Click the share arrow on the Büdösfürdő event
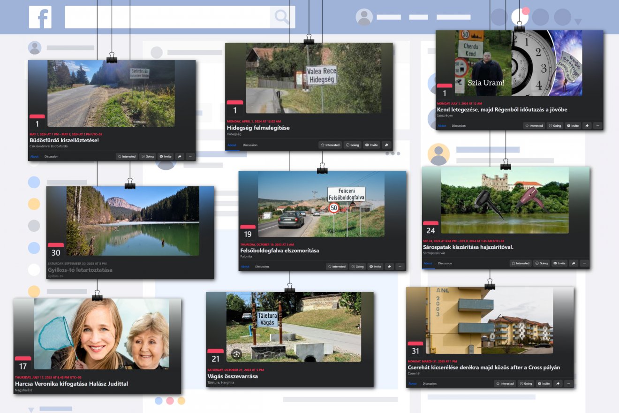619x413 pixels. click(179, 156)
